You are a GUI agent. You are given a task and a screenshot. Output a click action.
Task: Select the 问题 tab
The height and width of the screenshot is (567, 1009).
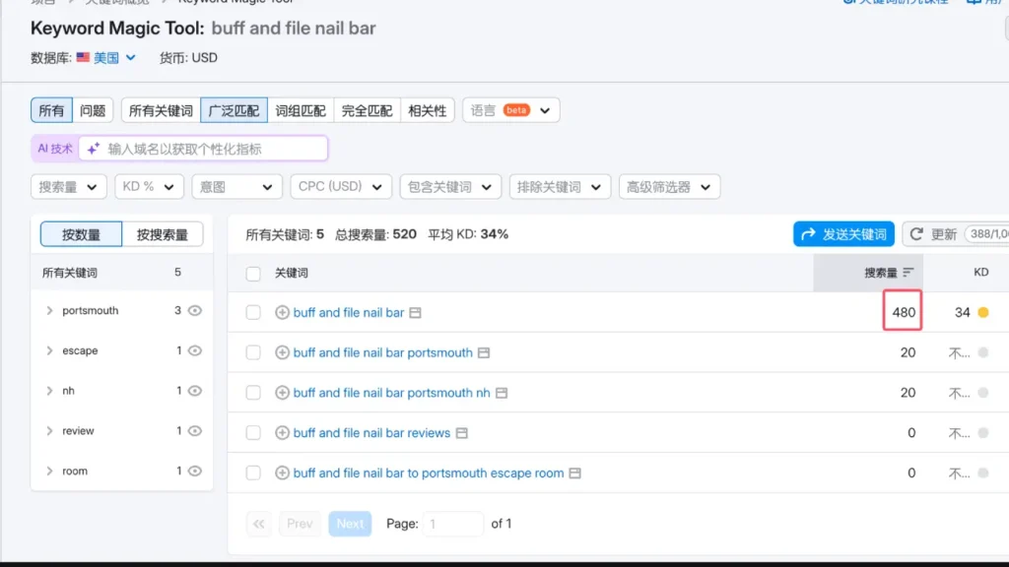(93, 110)
